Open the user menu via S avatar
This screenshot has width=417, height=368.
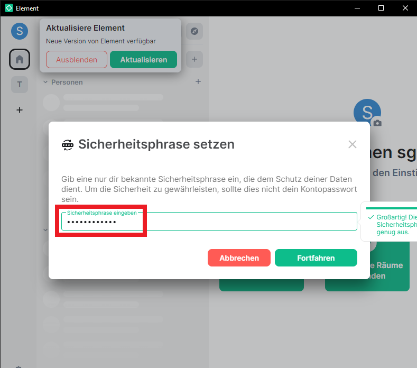click(x=20, y=31)
